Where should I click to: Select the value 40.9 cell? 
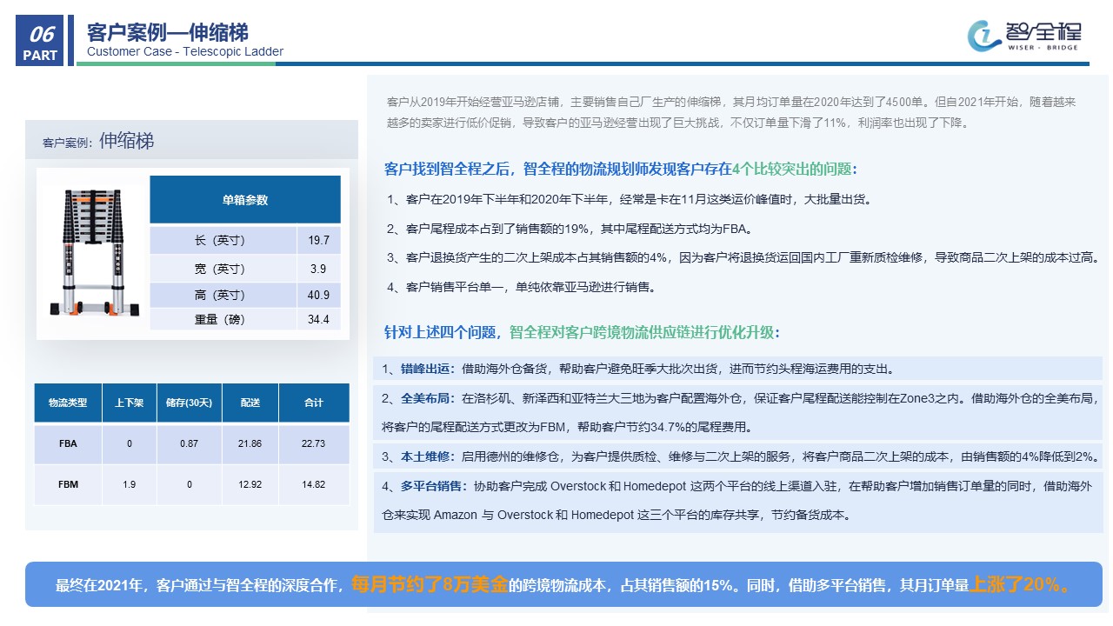(x=319, y=295)
